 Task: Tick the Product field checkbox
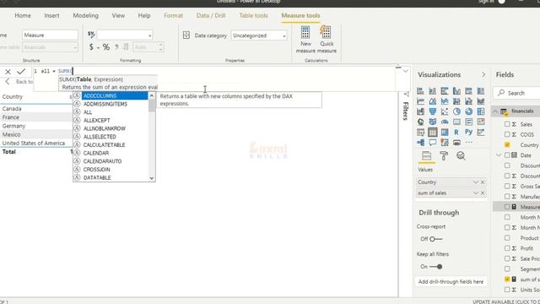pyautogui.click(x=507, y=238)
